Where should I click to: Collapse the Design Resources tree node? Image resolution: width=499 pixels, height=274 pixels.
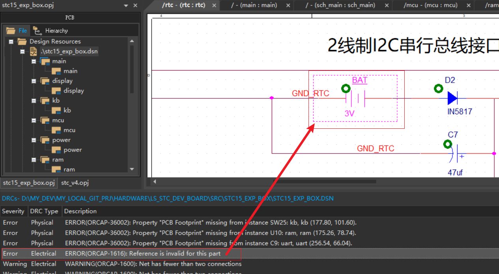[11, 41]
